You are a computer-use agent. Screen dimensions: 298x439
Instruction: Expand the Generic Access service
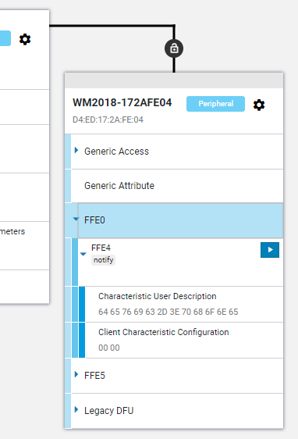pyautogui.click(x=76, y=150)
